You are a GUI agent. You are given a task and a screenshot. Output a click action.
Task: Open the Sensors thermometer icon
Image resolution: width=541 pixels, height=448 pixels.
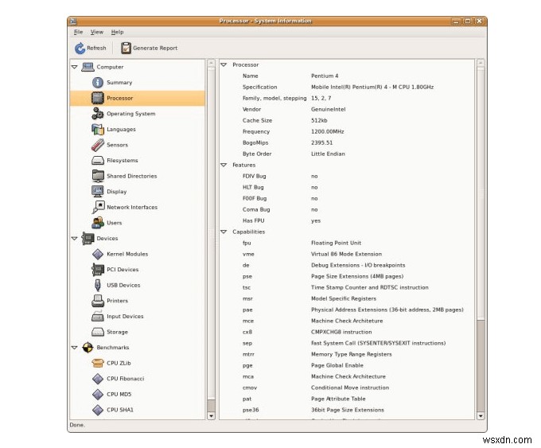[x=98, y=145]
